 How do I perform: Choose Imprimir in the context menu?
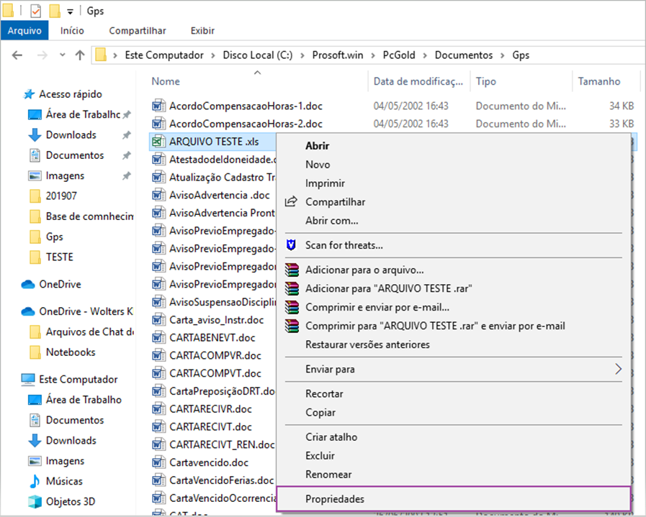click(325, 183)
